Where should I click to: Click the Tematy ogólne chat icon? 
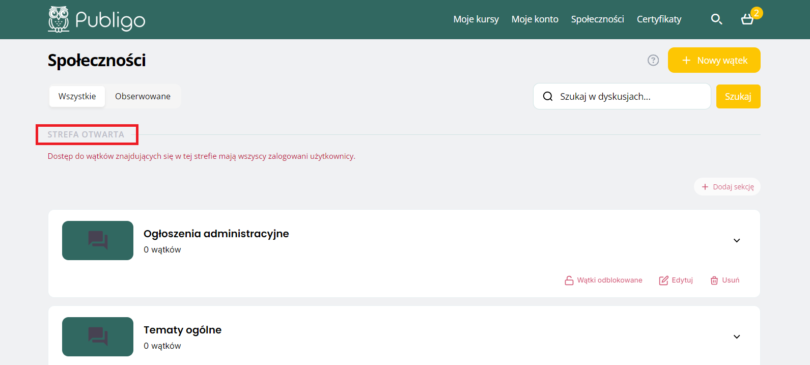[x=98, y=336]
